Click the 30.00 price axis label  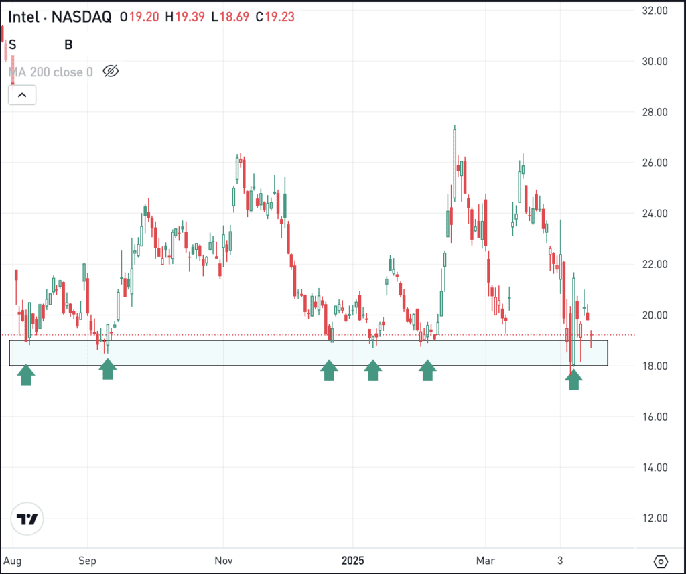(655, 61)
